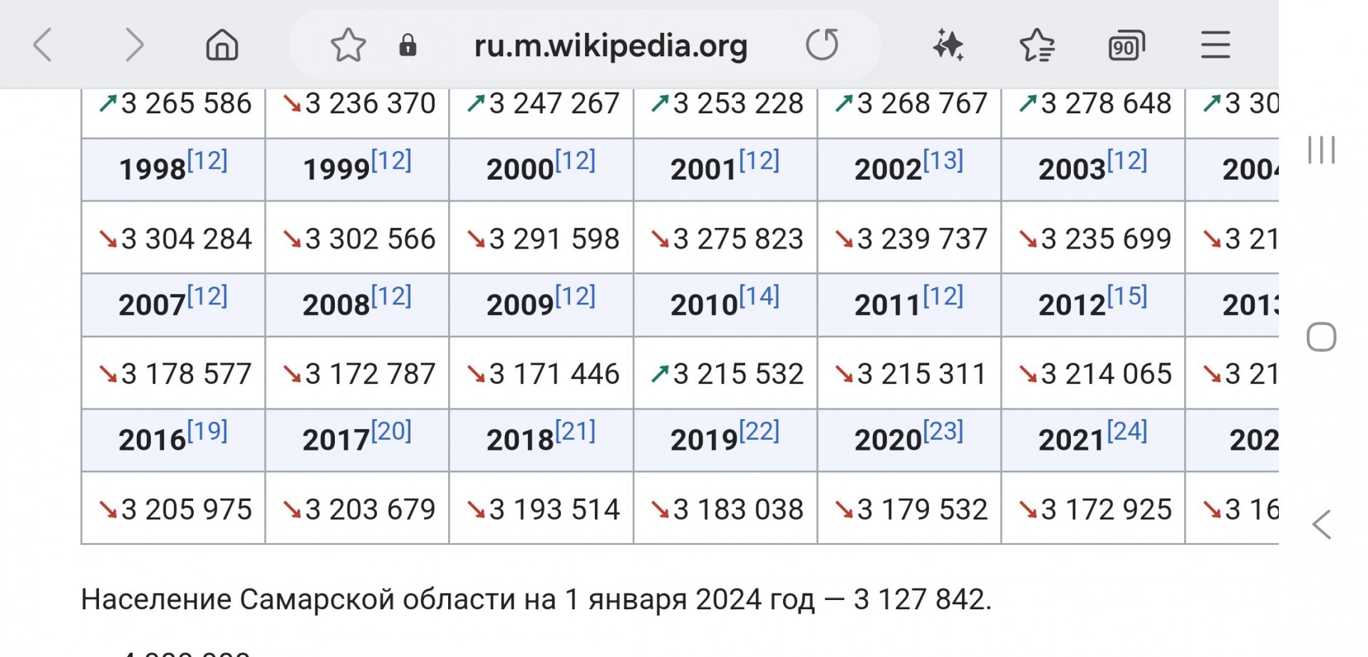Tap the Android home navigation button
Viewport: 1368px width, 657px height.
pos(1321,337)
